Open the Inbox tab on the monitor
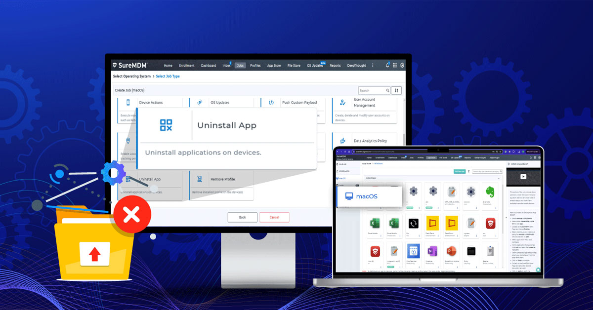 [x=226, y=65]
